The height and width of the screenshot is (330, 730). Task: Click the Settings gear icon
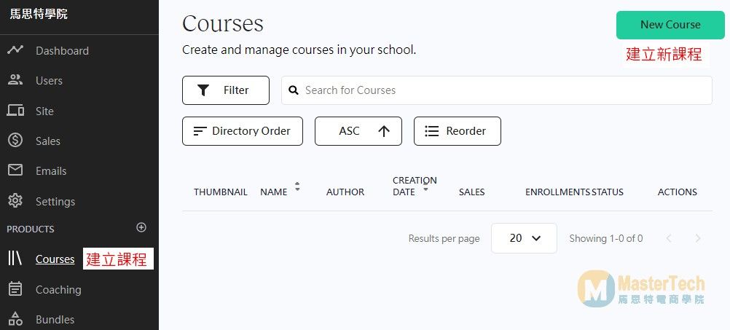[x=15, y=201]
